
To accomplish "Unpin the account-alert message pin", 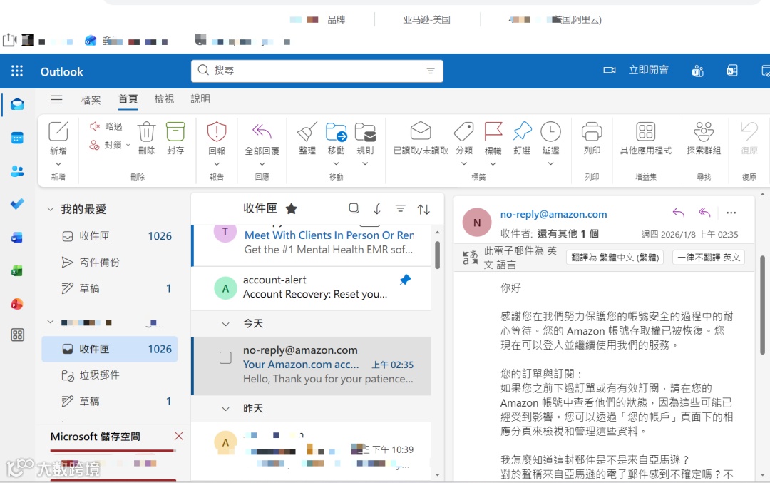I will click(x=405, y=280).
